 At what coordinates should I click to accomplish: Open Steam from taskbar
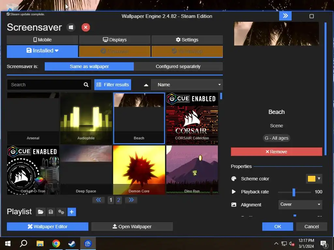coord(72,243)
